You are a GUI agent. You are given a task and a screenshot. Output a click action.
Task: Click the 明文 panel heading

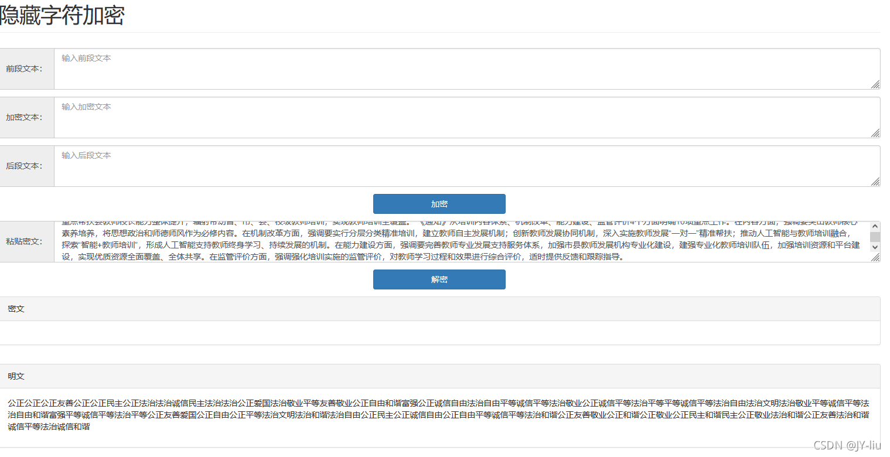tap(440, 376)
